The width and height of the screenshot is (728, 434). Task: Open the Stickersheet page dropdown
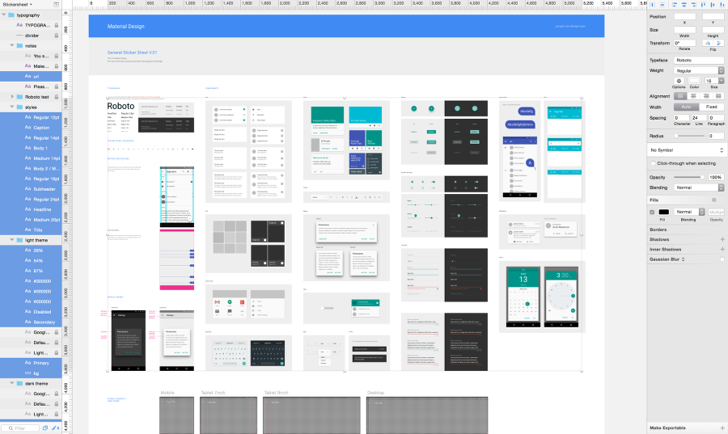coord(17,5)
